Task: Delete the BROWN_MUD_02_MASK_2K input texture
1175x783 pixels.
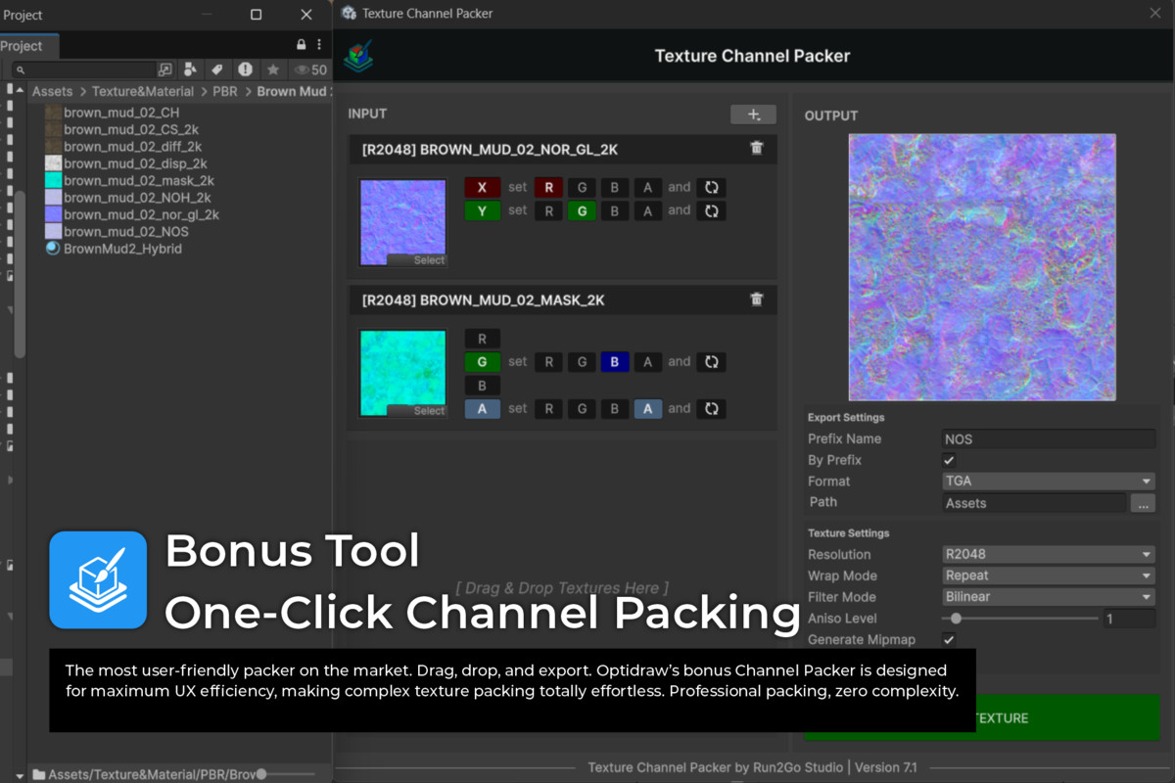Action: (x=756, y=299)
